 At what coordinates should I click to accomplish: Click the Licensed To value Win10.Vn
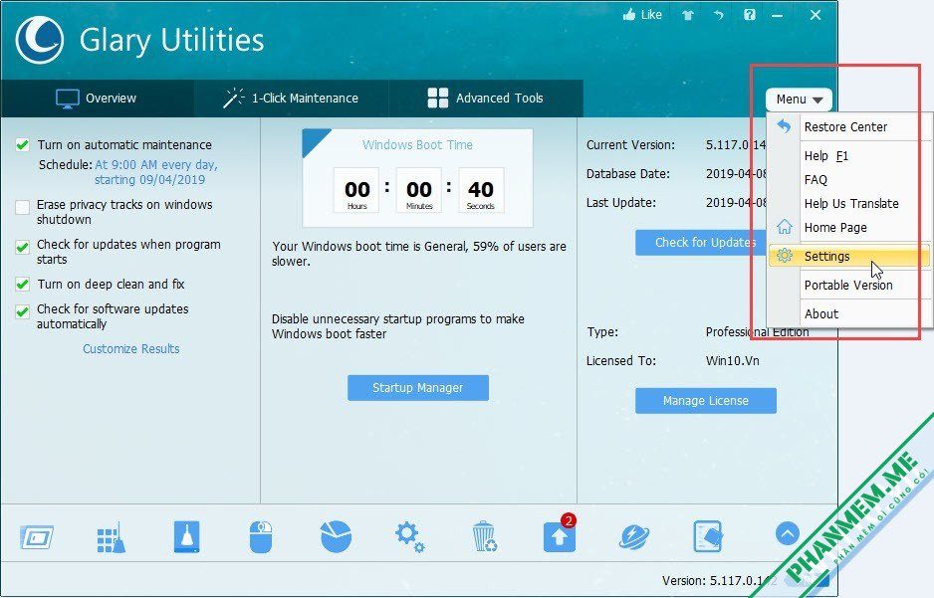click(733, 360)
